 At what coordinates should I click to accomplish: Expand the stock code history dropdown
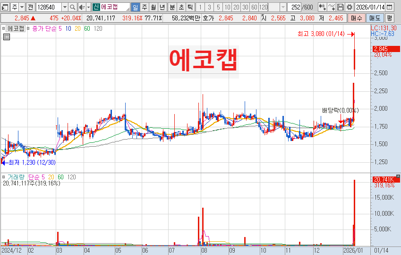coord(65,7)
